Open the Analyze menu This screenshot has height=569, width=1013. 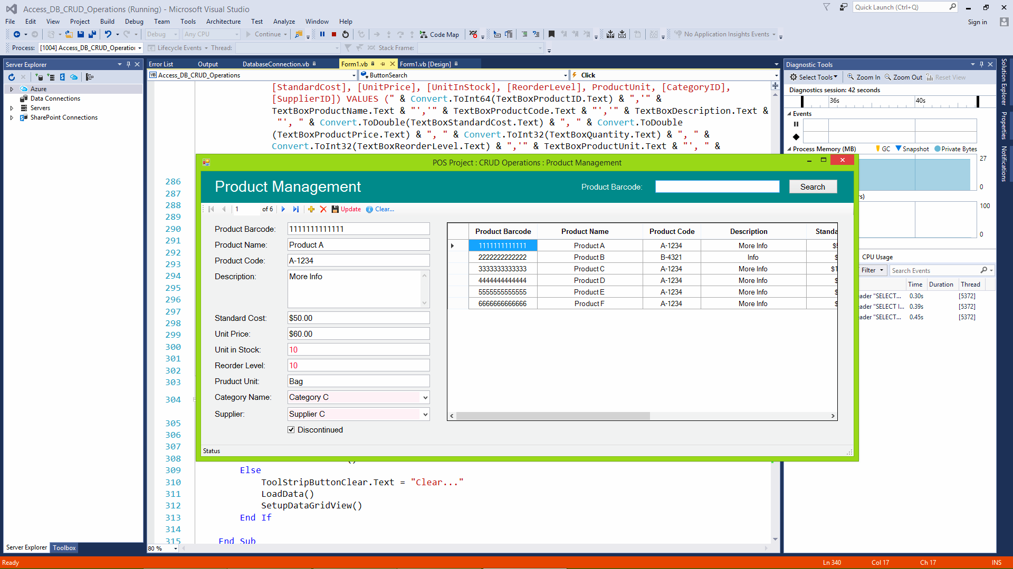point(284,22)
